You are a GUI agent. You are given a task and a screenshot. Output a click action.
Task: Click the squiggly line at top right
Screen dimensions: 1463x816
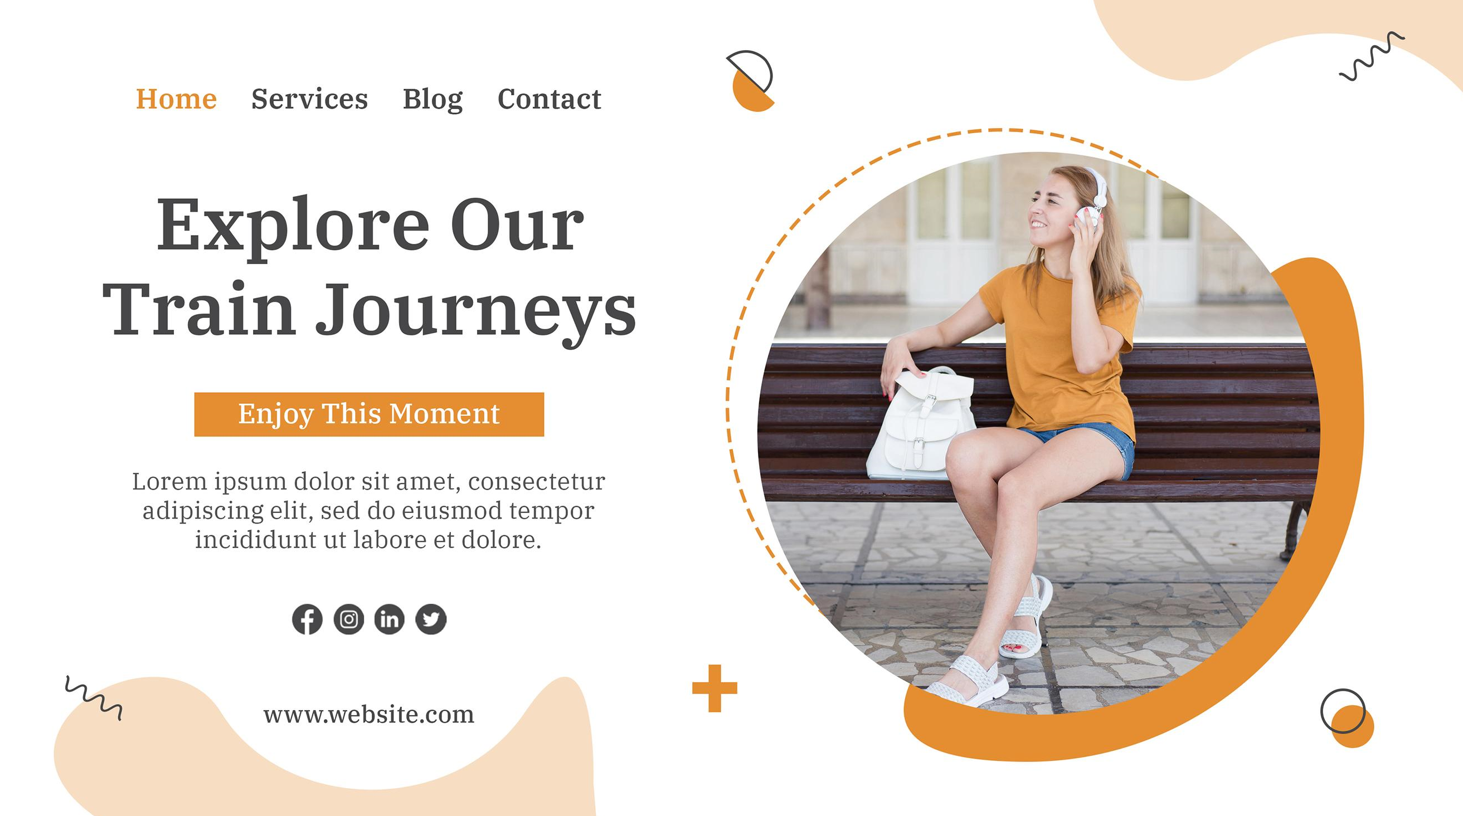click(1372, 56)
